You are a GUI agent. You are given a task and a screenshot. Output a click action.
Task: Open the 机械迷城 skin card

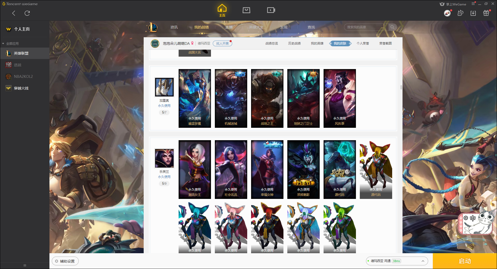[x=231, y=98]
